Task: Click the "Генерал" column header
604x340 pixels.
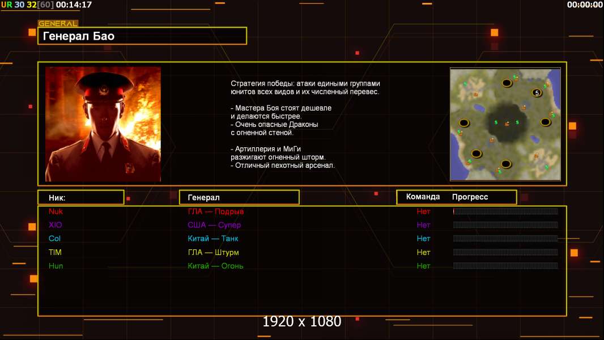Action: click(239, 198)
